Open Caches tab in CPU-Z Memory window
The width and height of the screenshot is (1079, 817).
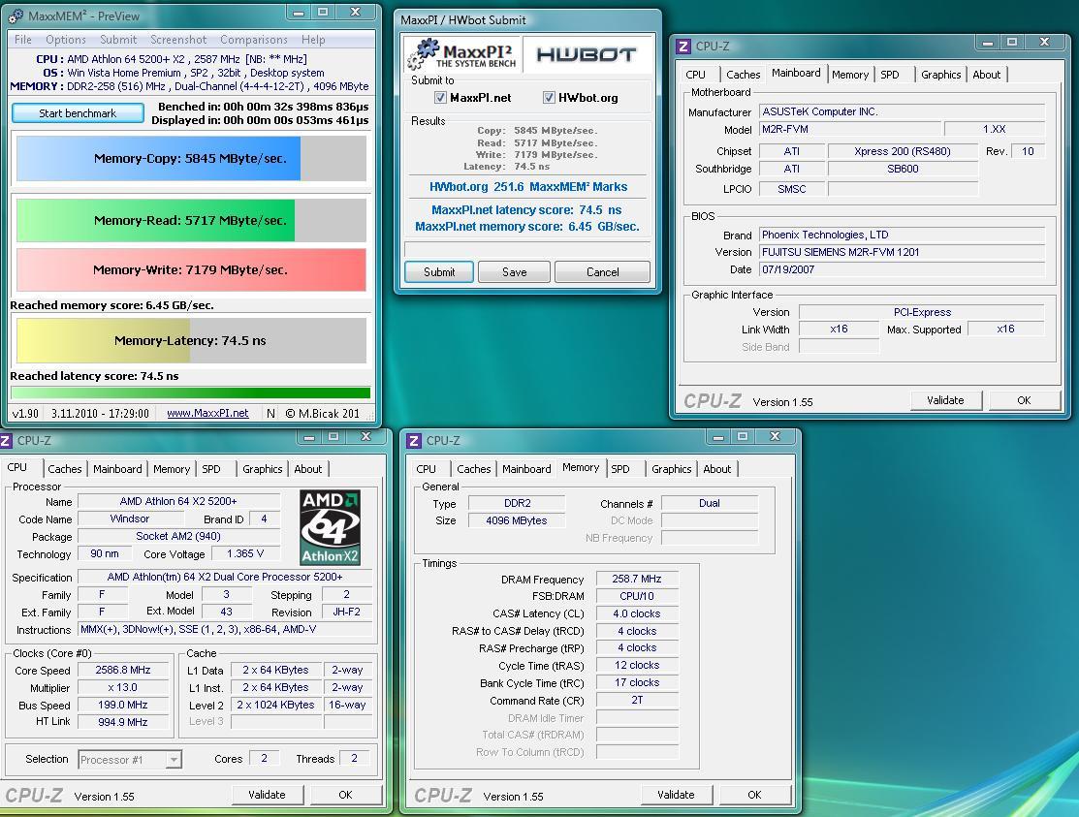474,469
